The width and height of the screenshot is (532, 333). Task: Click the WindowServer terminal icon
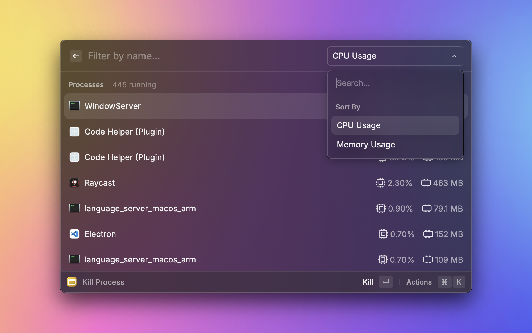[x=74, y=106]
